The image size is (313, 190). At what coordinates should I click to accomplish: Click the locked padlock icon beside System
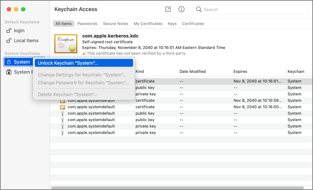coord(9,62)
